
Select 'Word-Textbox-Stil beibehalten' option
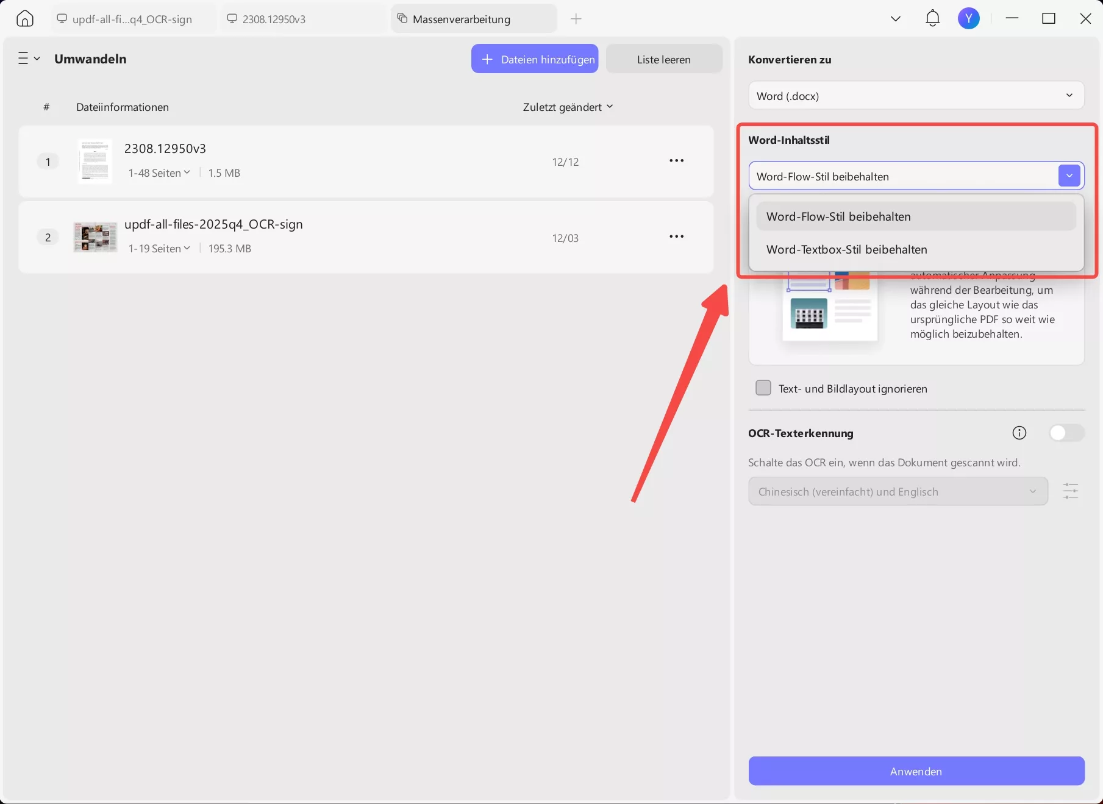tap(846, 249)
